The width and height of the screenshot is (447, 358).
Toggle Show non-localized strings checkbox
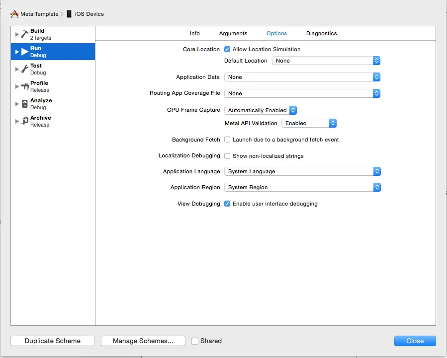[227, 156]
